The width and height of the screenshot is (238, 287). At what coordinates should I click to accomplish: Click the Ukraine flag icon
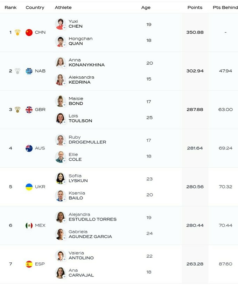pyautogui.click(x=29, y=187)
